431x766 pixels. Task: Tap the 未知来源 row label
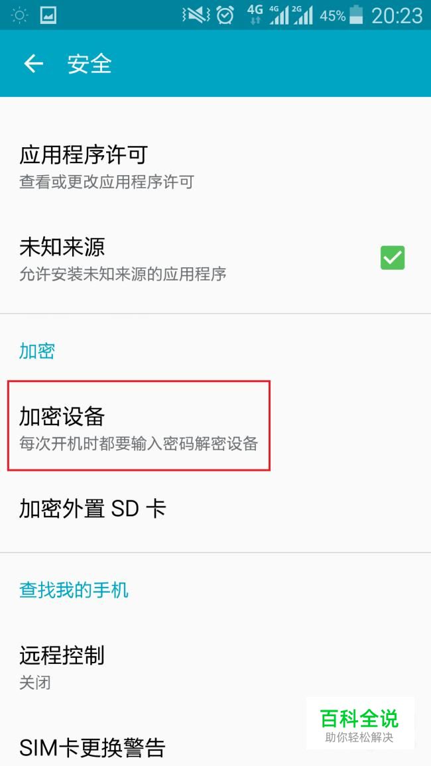(x=62, y=247)
